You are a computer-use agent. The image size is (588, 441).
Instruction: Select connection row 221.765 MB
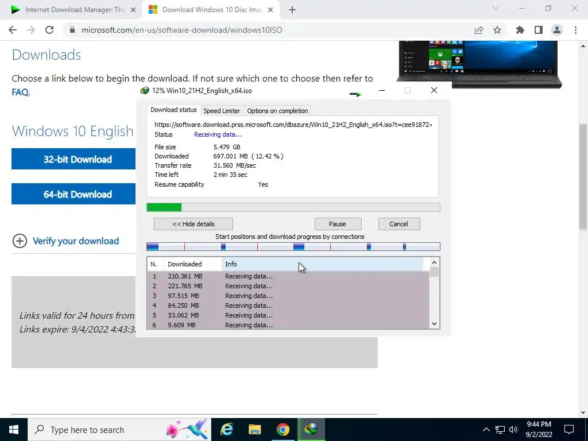point(288,286)
